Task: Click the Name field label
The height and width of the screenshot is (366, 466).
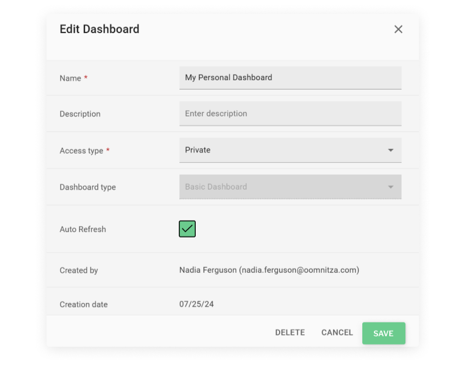Action: click(x=70, y=78)
